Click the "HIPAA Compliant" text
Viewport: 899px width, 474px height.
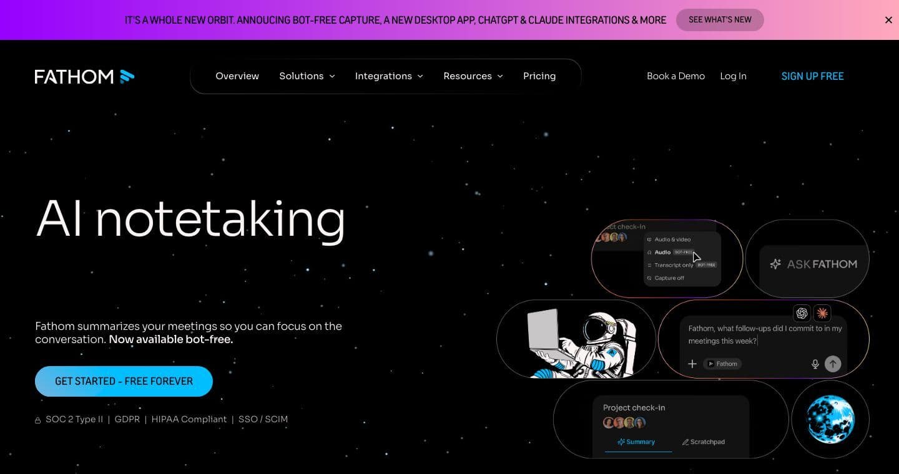pyautogui.click(x=189, y=419)
